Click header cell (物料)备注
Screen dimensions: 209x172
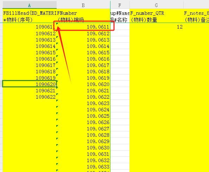point(197,20)
